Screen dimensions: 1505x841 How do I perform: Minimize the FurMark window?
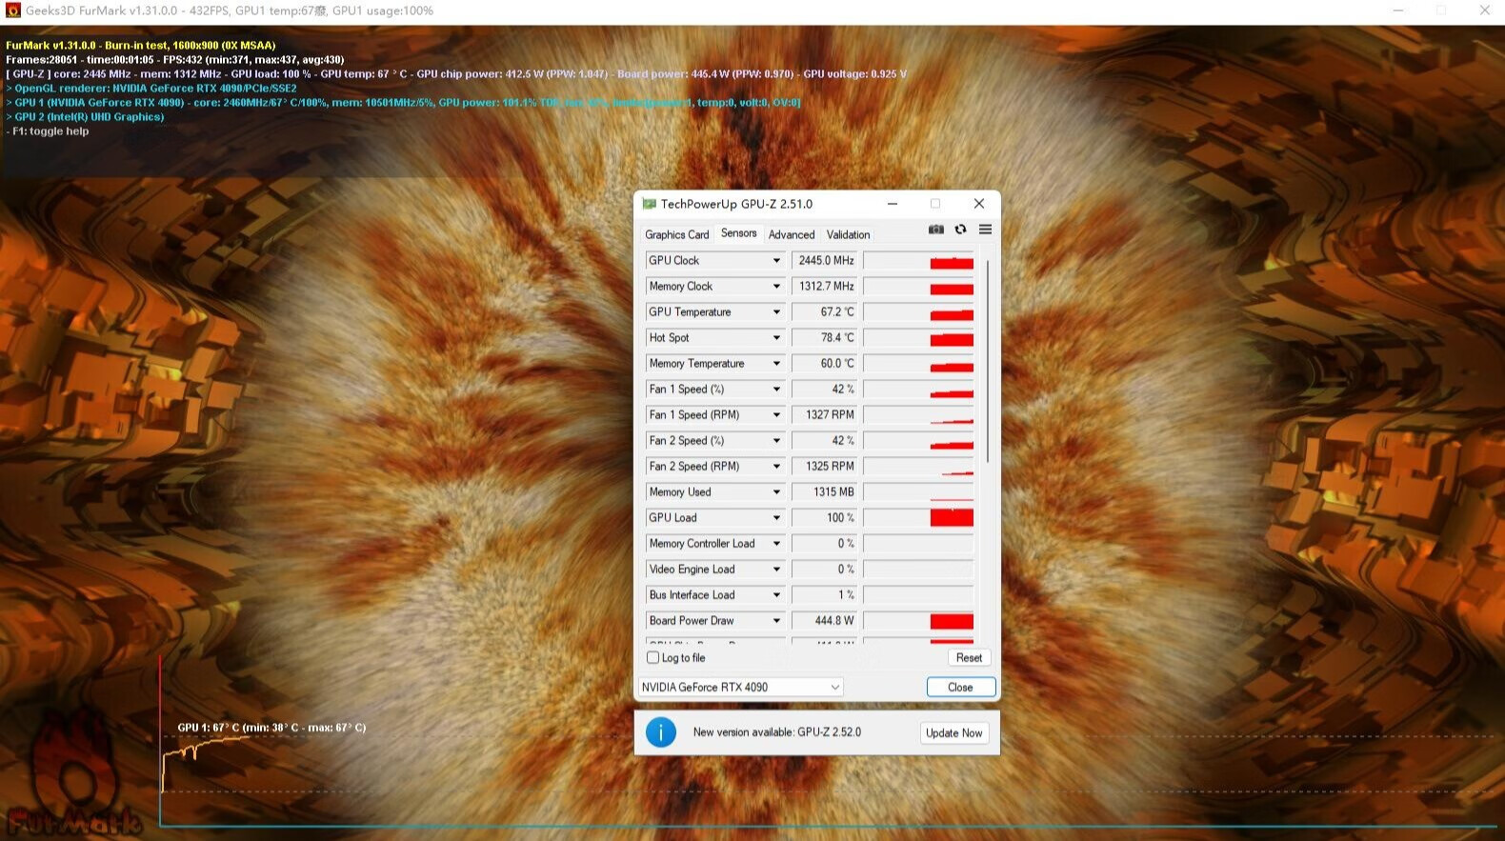point(1398,10)
